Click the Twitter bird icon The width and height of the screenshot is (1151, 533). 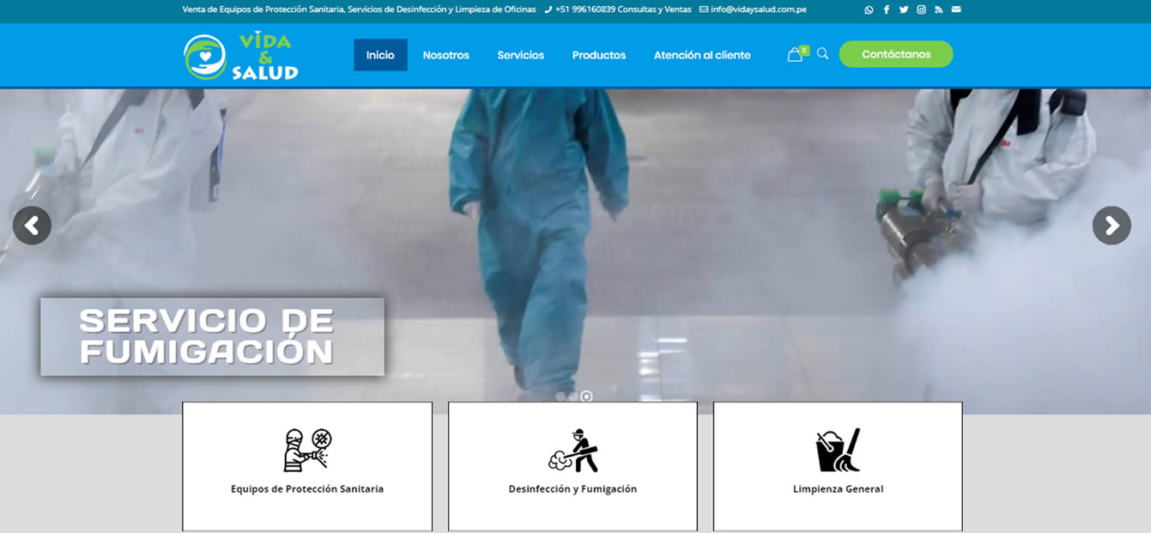pos(904,9)
